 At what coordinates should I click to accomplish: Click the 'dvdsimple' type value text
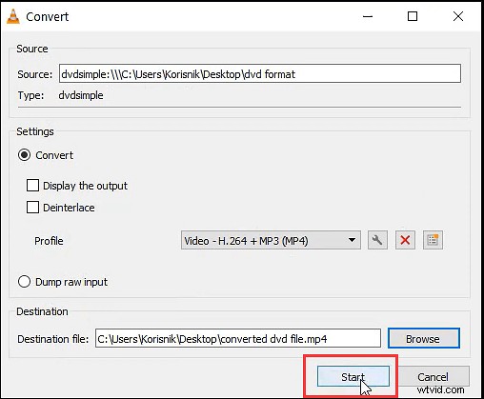click(x=81, y=95)
